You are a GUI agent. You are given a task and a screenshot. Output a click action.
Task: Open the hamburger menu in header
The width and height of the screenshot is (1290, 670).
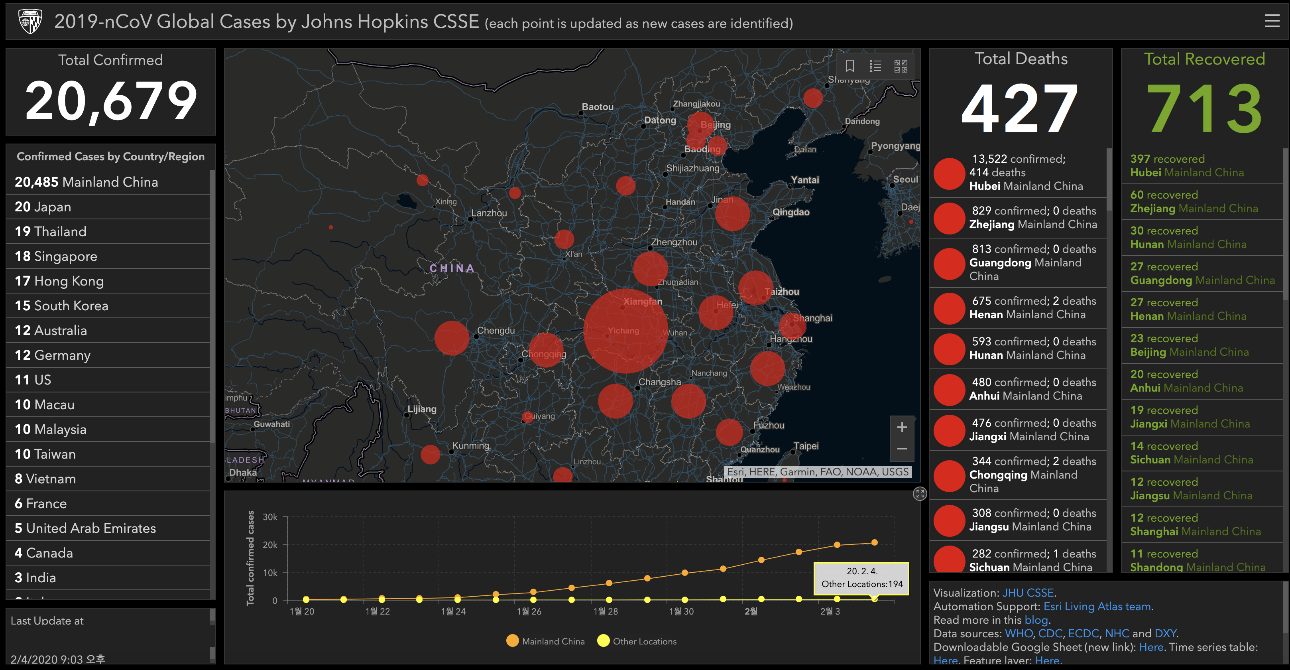coord(1272,21)
